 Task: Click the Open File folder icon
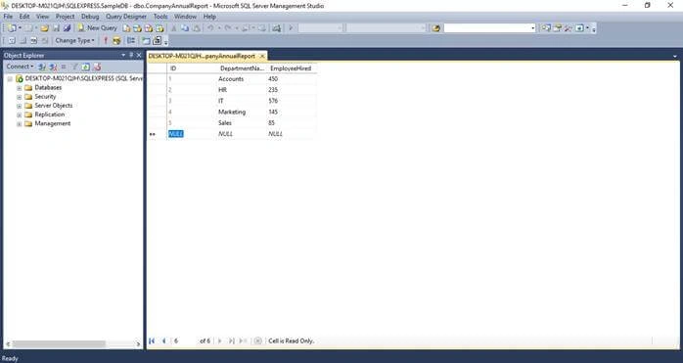click(x=44, y=28)
